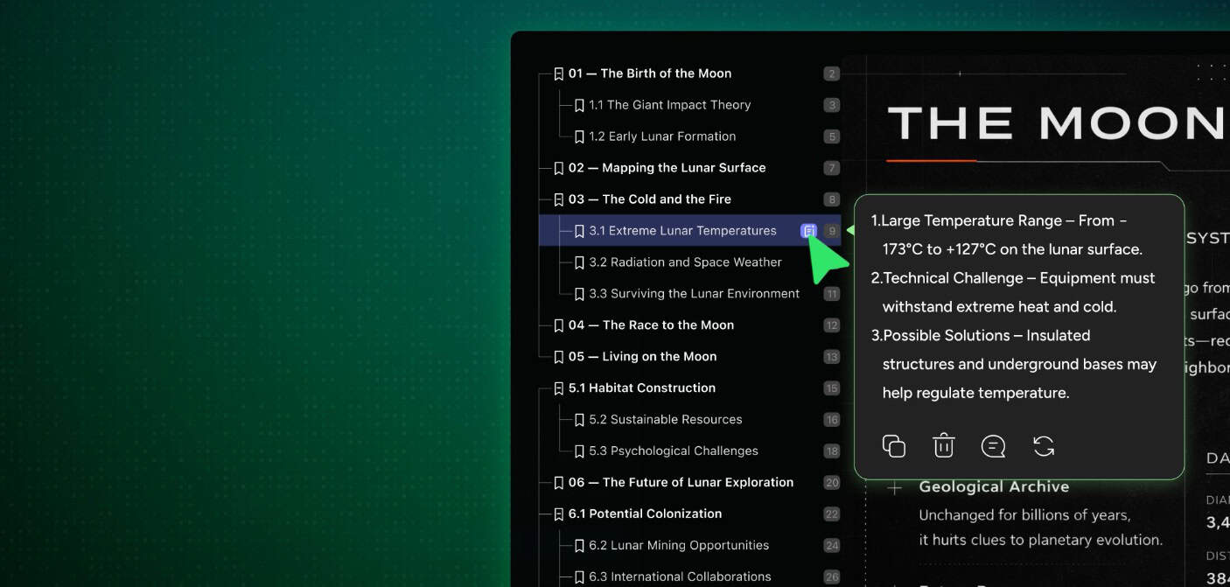Click the plus icon beside Geological Archive
1230x587 pixels.
pos(894,488)
